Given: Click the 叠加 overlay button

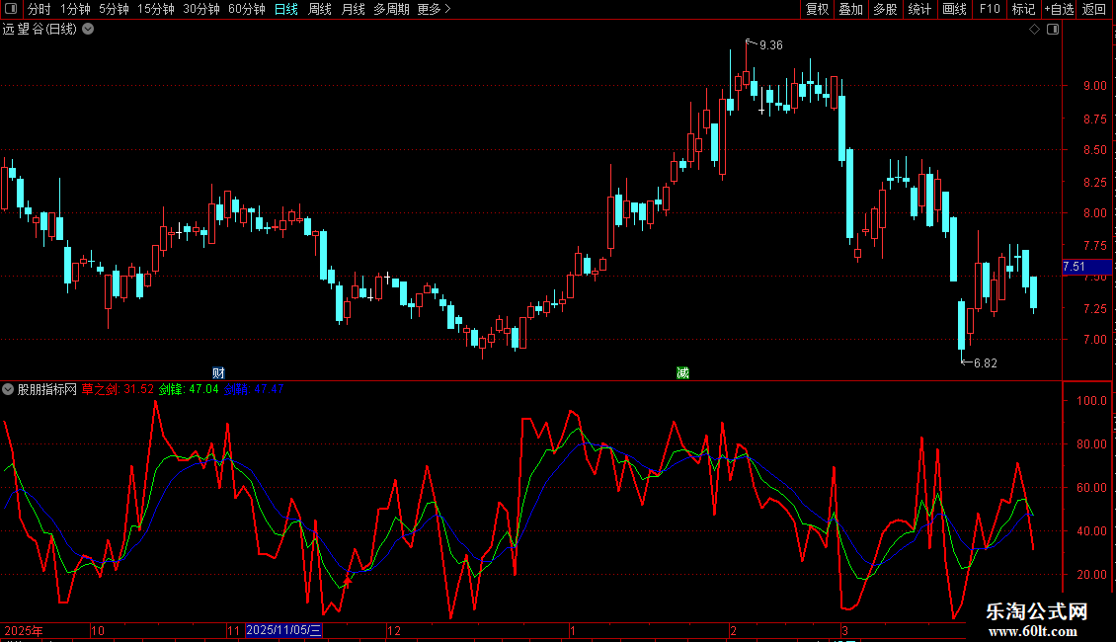Looking at the screenshot, I should [850, 9].
